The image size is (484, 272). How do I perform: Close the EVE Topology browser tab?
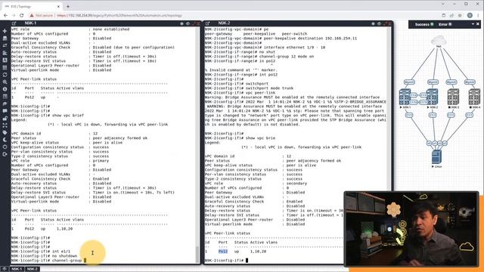click(x=58, y=6)
